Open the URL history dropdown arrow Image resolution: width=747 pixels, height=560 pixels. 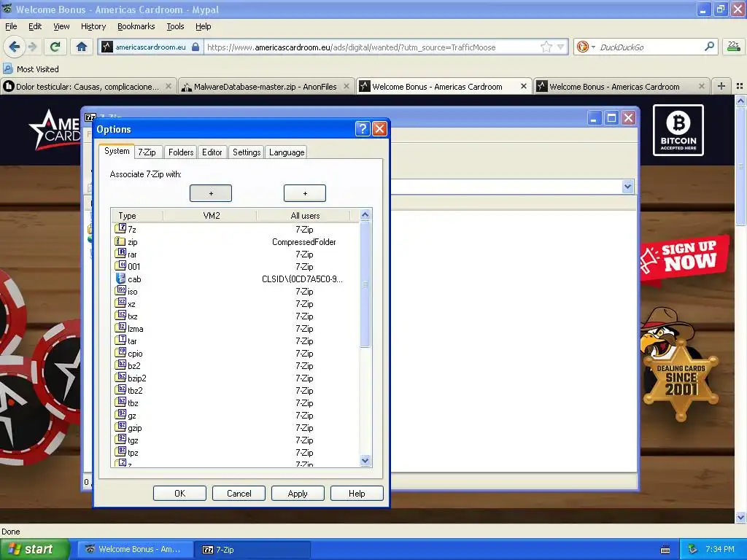(x=561, y=47)
